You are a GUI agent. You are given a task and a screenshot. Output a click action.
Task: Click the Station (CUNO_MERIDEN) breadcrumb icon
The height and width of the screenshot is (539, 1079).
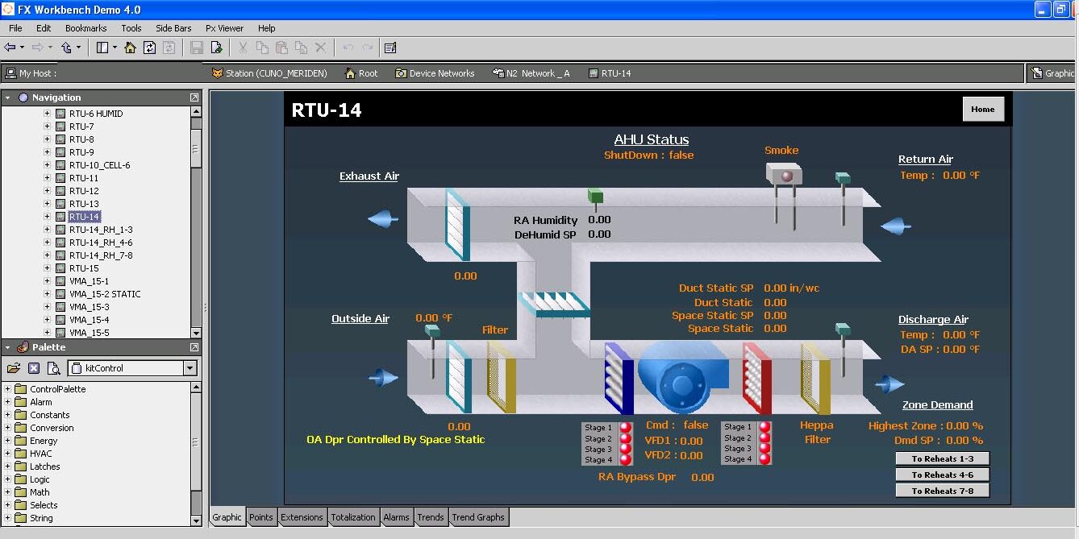click(217, 73)
